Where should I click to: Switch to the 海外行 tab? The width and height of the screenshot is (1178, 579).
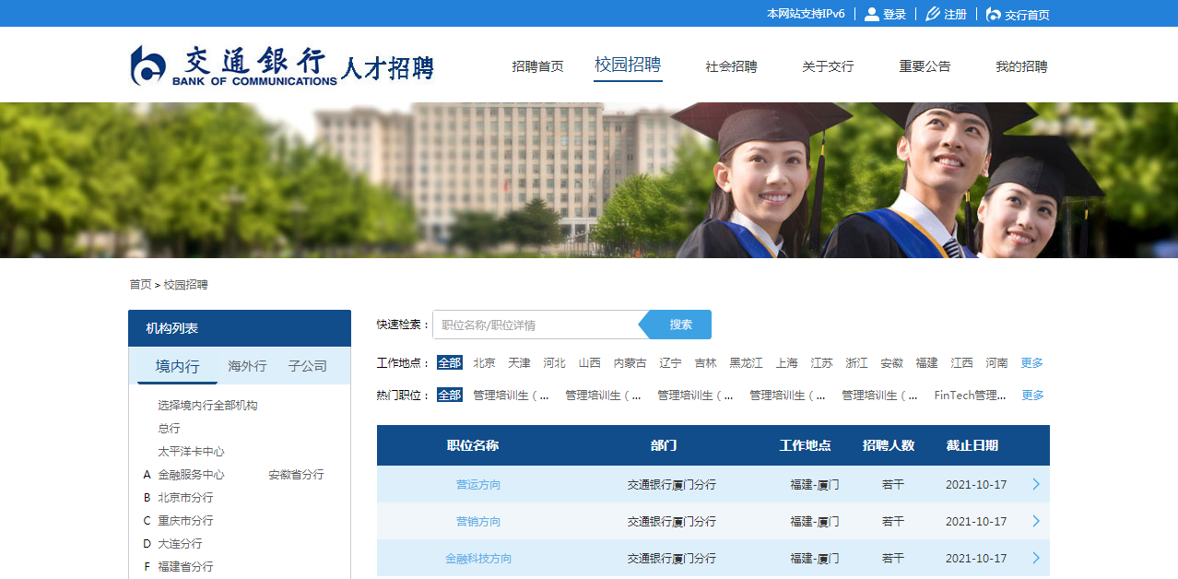click(247, 366)
